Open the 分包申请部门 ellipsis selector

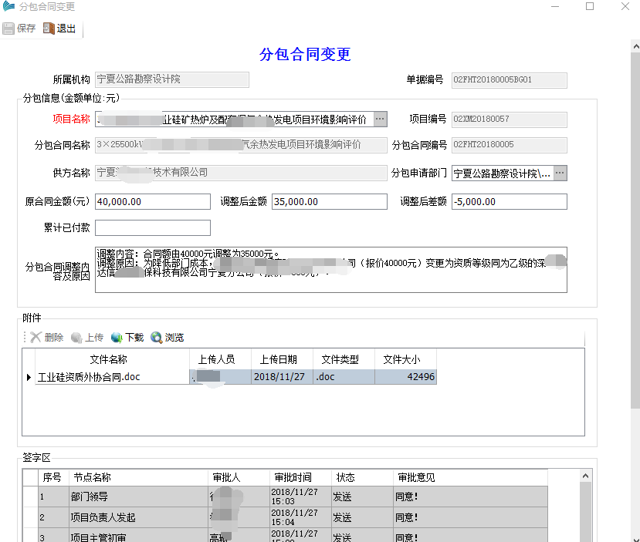tap(560, 173)
